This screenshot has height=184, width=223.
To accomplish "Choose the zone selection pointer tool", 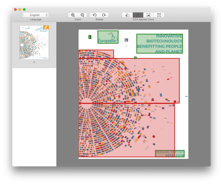I will (127, 15).
